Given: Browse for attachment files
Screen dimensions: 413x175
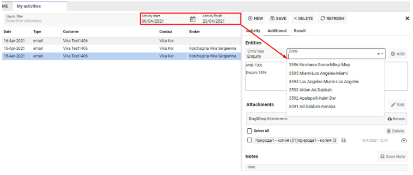Looking at the screenshot, I should coord(396,119).
